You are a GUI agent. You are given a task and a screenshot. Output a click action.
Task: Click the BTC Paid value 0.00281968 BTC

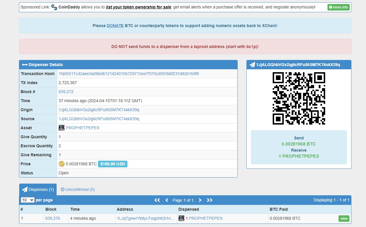tap(285, 218)
